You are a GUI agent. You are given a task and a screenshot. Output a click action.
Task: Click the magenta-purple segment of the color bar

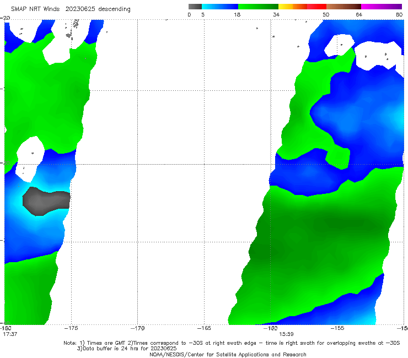point(382,7)
